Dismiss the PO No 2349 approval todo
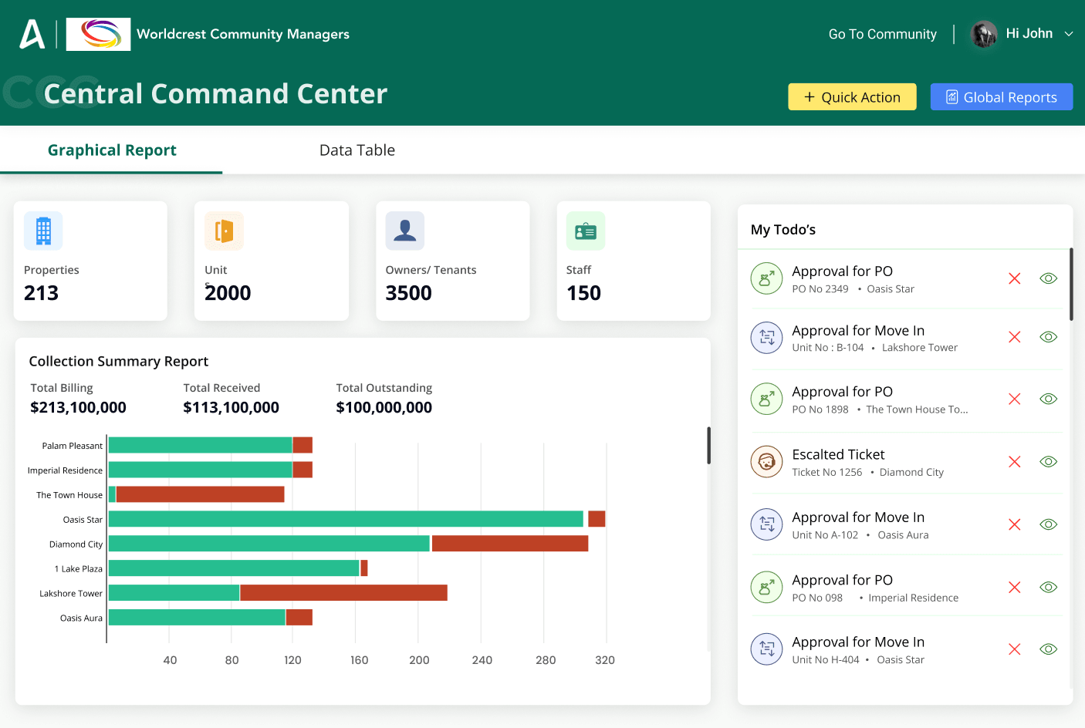The image size is (1085, 728). coord(1015,278)
